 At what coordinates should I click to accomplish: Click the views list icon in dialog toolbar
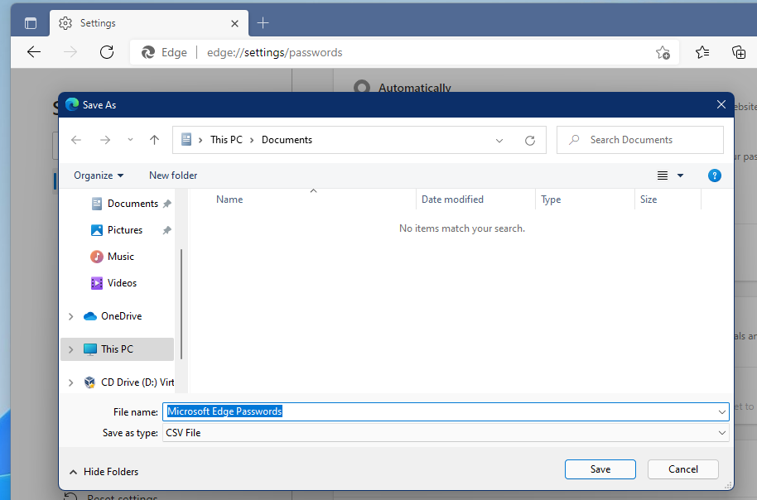[x=661, y=175]
